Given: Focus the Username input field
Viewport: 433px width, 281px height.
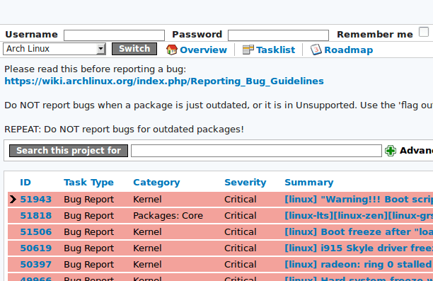Looking at the screenshot, I should (x=115, y=35).
